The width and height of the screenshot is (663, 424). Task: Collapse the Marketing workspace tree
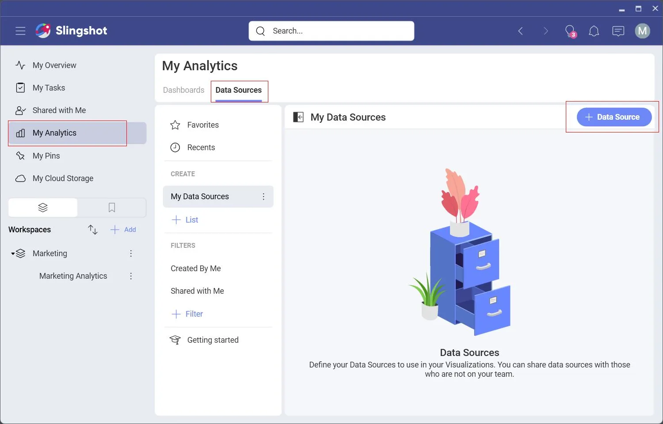[13, 254]
